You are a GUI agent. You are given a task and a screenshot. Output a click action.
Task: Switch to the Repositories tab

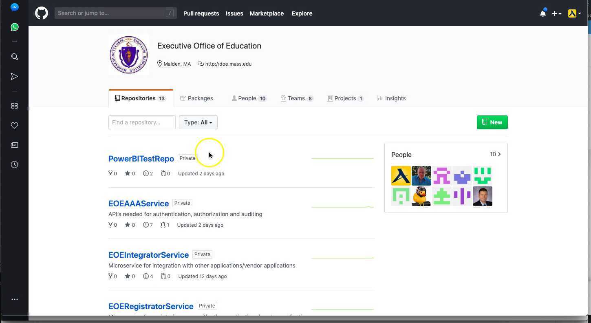click(141, 98)
